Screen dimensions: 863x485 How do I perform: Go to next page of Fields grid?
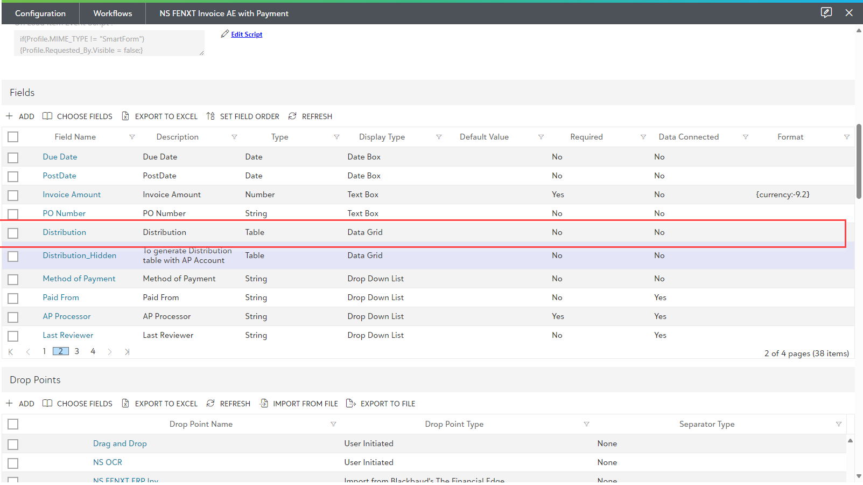pyautogui.click(x=110, y=352)
